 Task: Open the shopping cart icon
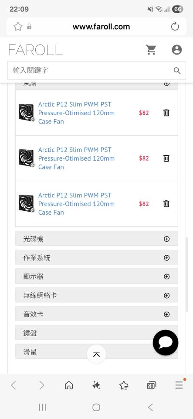[151, 50]
